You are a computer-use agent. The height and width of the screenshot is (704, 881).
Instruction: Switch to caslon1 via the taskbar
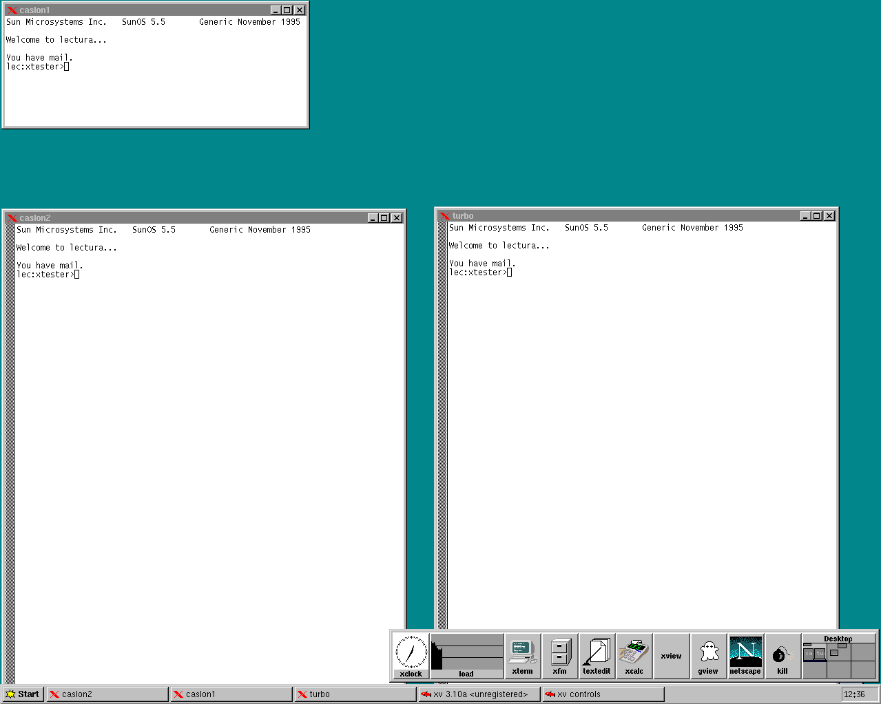pos(231,694)
